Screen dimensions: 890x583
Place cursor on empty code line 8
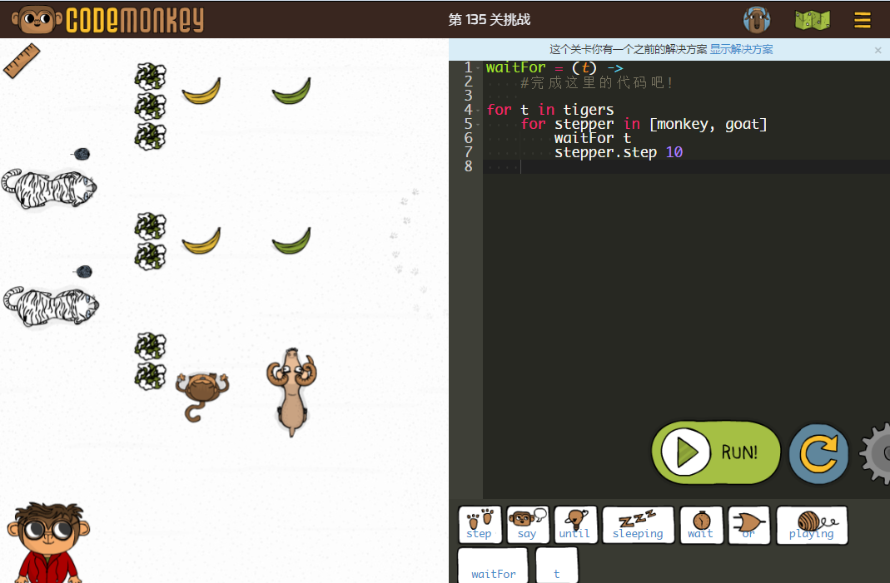coord(686,166)
